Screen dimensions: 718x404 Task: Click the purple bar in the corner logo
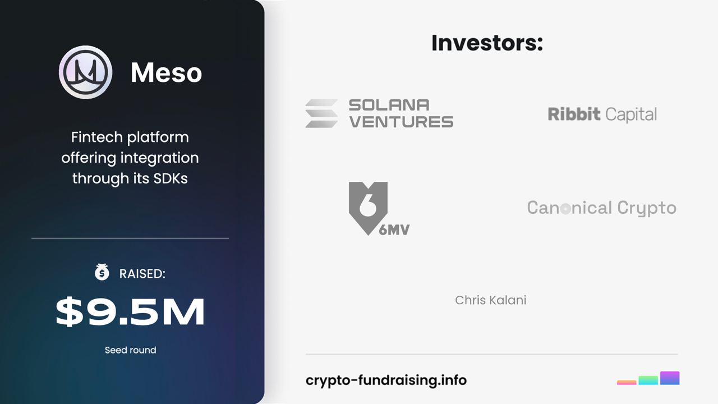670,378
